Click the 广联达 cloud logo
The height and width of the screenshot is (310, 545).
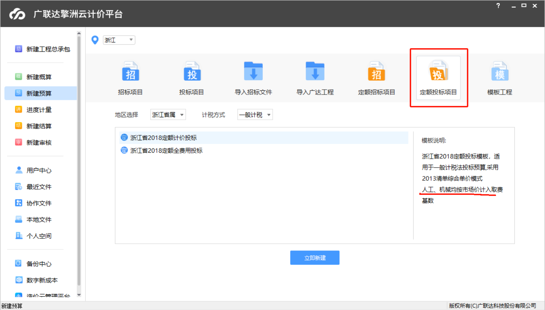tap(17, 14)
